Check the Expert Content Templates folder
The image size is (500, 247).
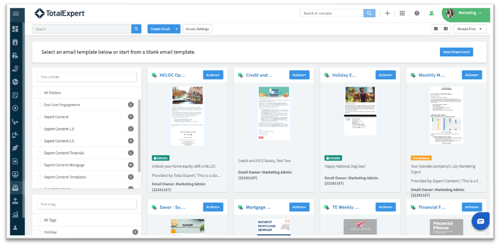point(39,177)
